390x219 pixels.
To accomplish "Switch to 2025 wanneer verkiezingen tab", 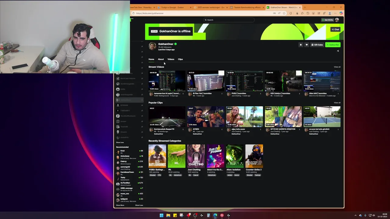I will pos(210,7).
